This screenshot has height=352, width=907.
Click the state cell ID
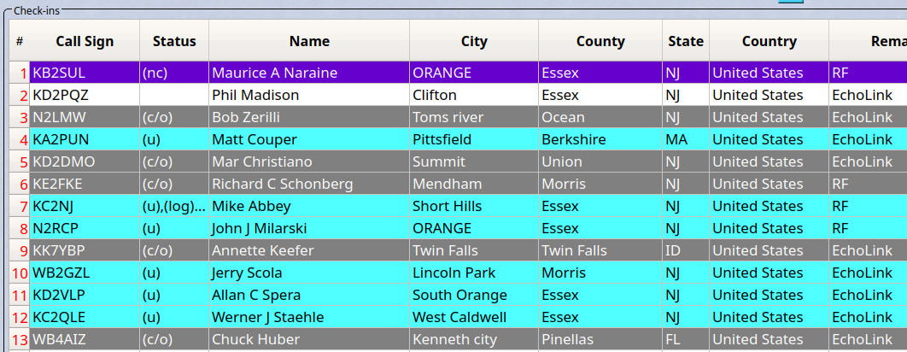click(686, 250)
